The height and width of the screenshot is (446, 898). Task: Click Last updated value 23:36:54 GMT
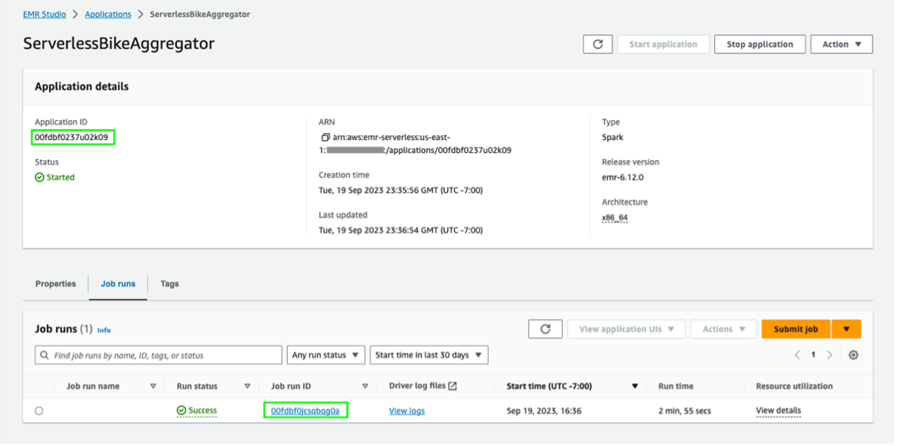click(401, 230)
